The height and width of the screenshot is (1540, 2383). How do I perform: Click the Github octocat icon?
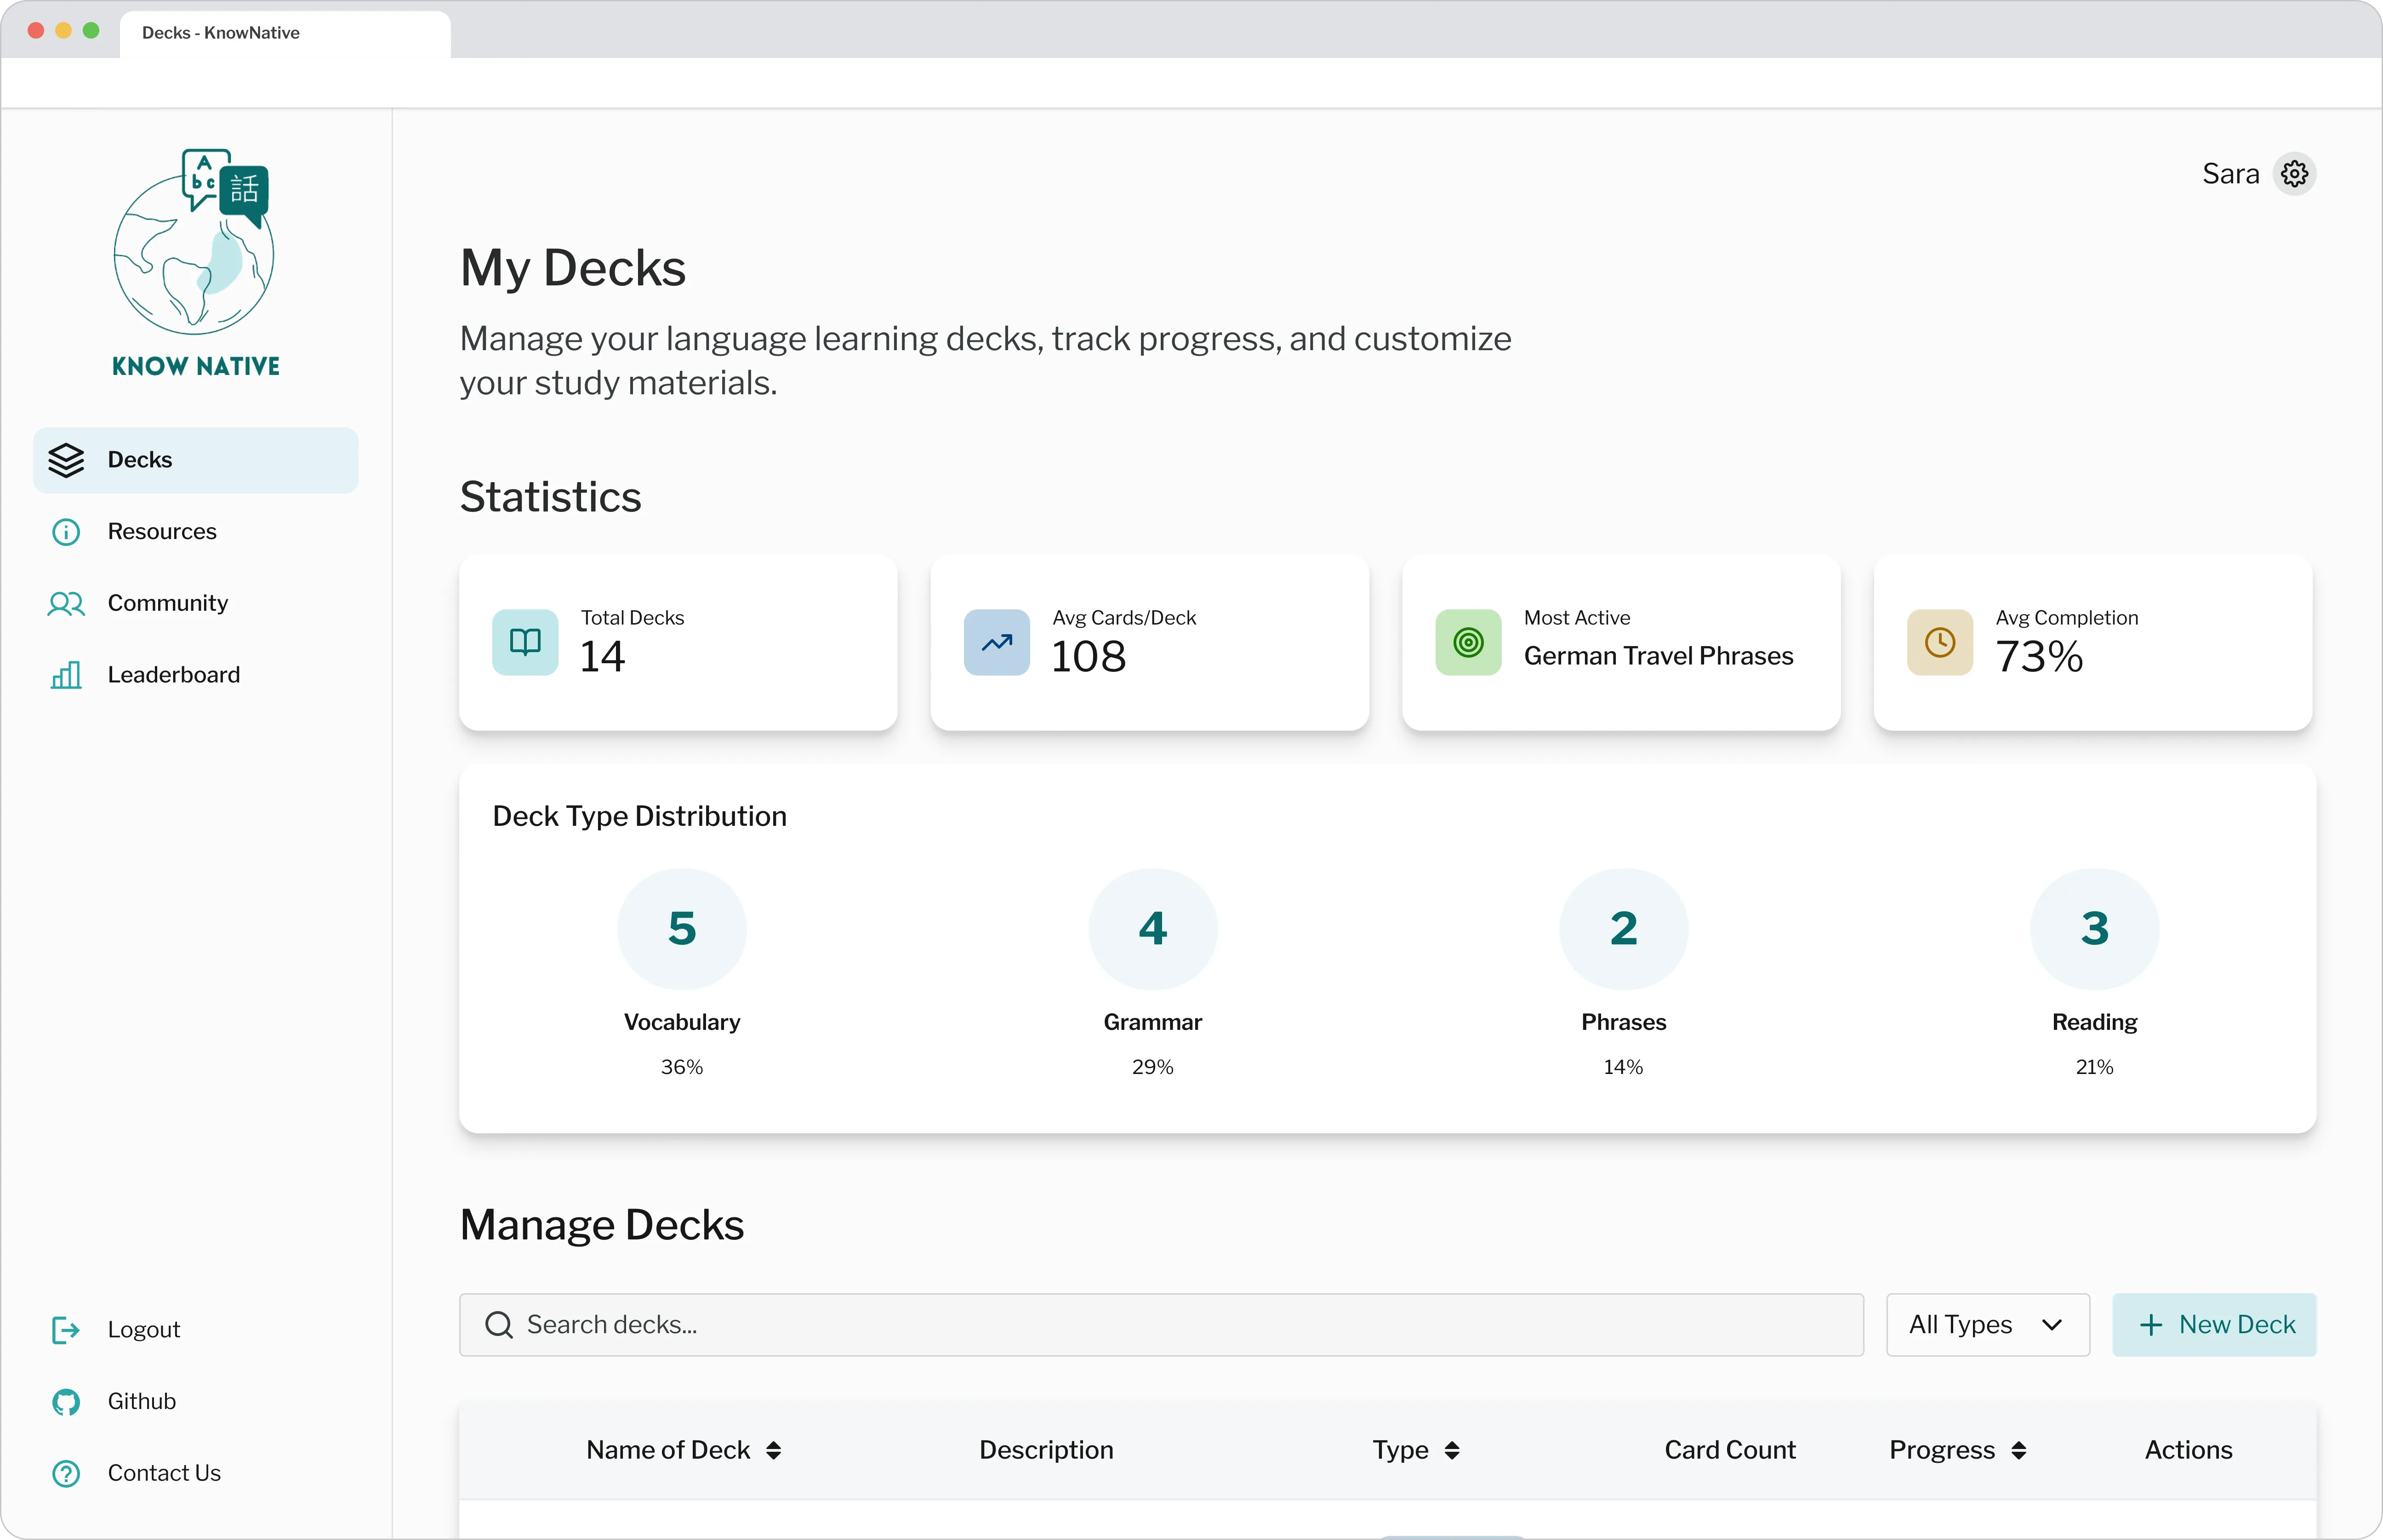66,1402
